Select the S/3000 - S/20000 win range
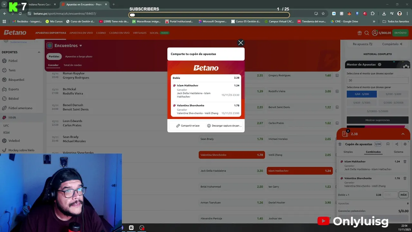 (393, 102)
